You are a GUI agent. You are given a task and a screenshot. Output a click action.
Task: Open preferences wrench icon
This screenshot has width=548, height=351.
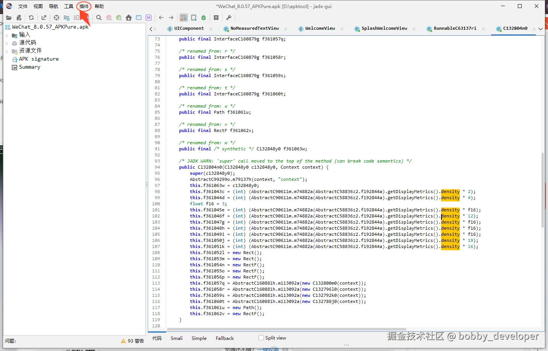point(229,18)
